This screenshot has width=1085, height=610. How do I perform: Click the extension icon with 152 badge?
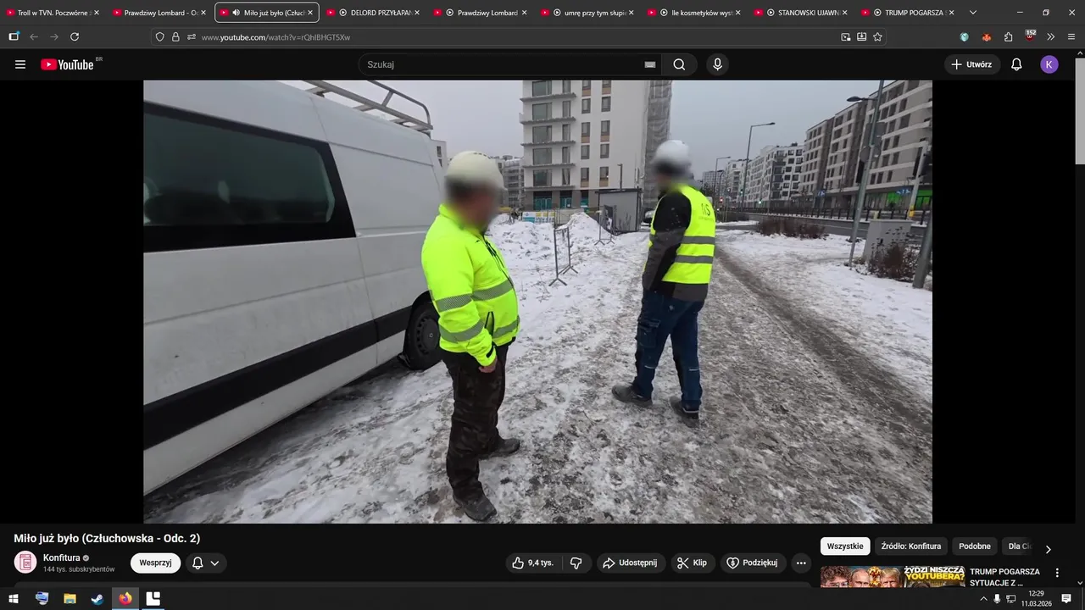pyautogui.click(x=1029, y=36)
